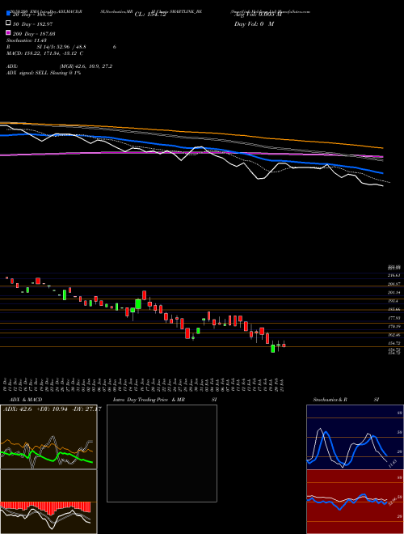Click the 'ADX signal: SELL Slowing' line
This screenshot has height=534, width=404.
(x=44, y=73)
